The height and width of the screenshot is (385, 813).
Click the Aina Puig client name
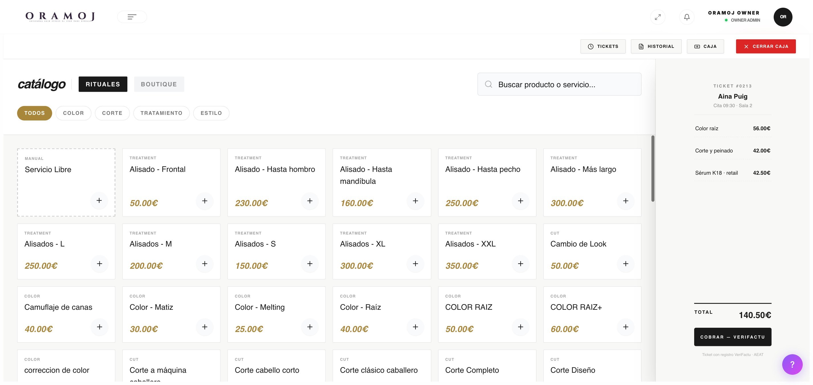733,97
